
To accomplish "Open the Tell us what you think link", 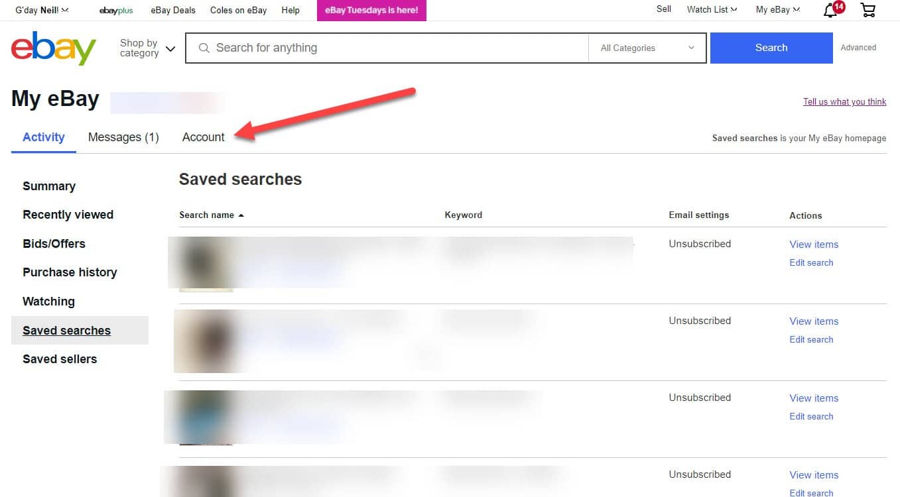I will 844,101.
